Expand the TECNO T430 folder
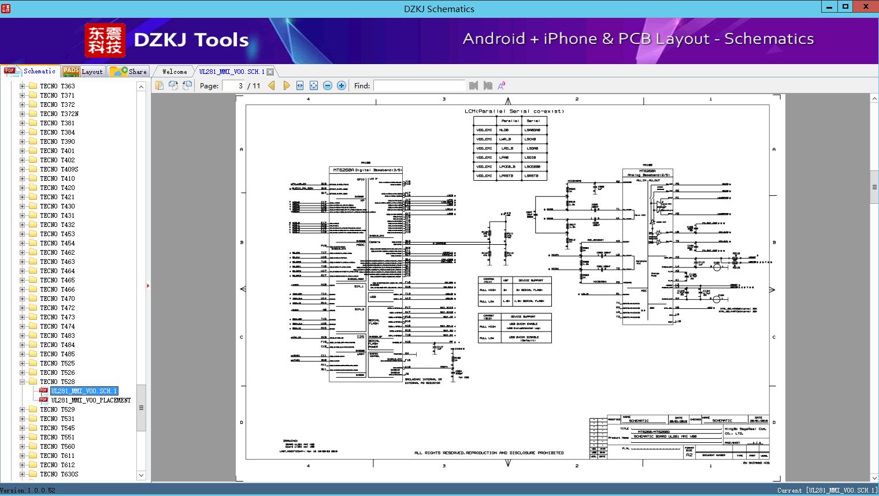The width and height of the screenshot is (879, 496). [x=23, y=206]
